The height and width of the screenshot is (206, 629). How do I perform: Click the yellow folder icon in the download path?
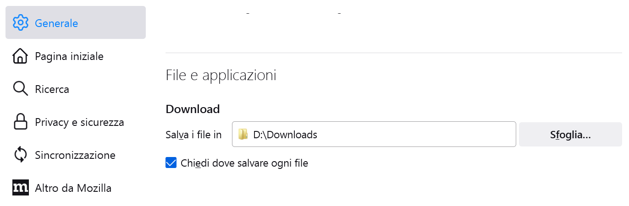click(x=243, y=135)
